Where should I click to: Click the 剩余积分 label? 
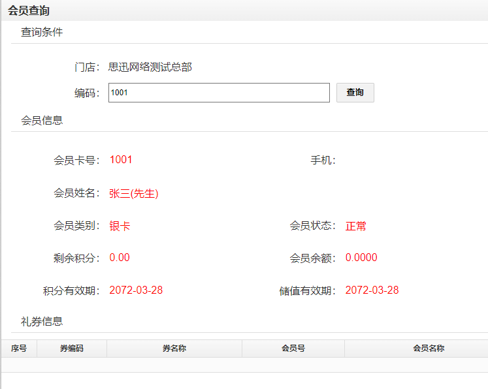click(x=76, y=258)
